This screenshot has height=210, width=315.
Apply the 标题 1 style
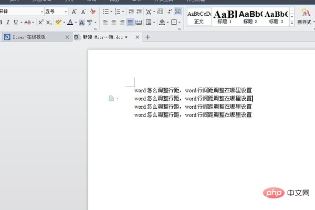(223, 17)
